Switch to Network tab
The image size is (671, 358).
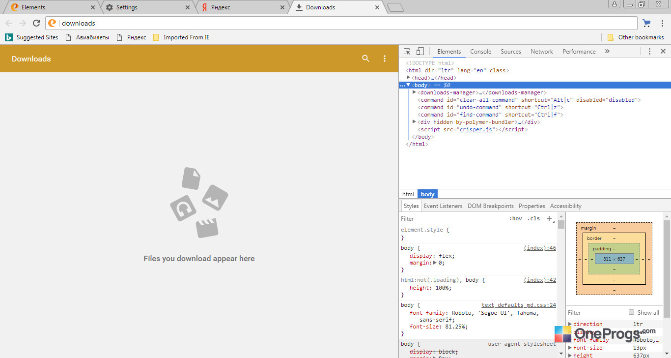[x=542, y=51]
